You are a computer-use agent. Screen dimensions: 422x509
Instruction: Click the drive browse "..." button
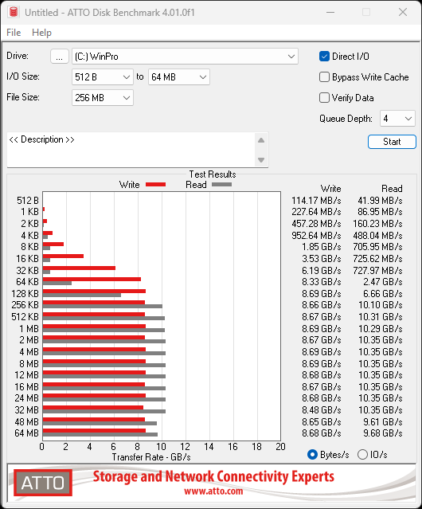[x=60, y=57]
